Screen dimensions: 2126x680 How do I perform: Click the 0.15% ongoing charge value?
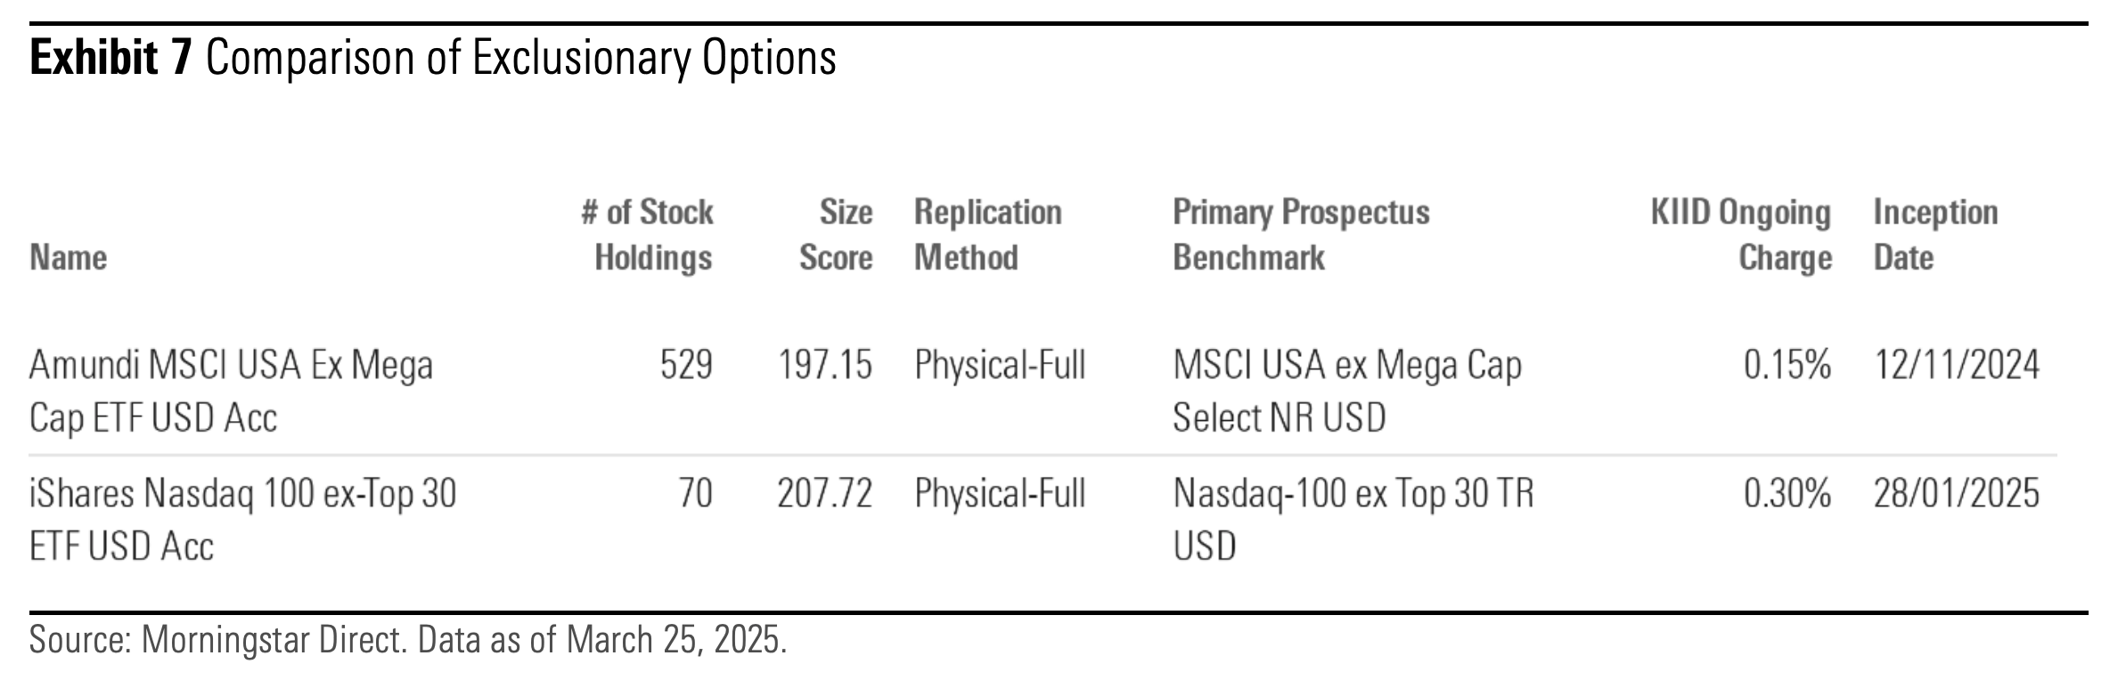tap(1787, 365)
